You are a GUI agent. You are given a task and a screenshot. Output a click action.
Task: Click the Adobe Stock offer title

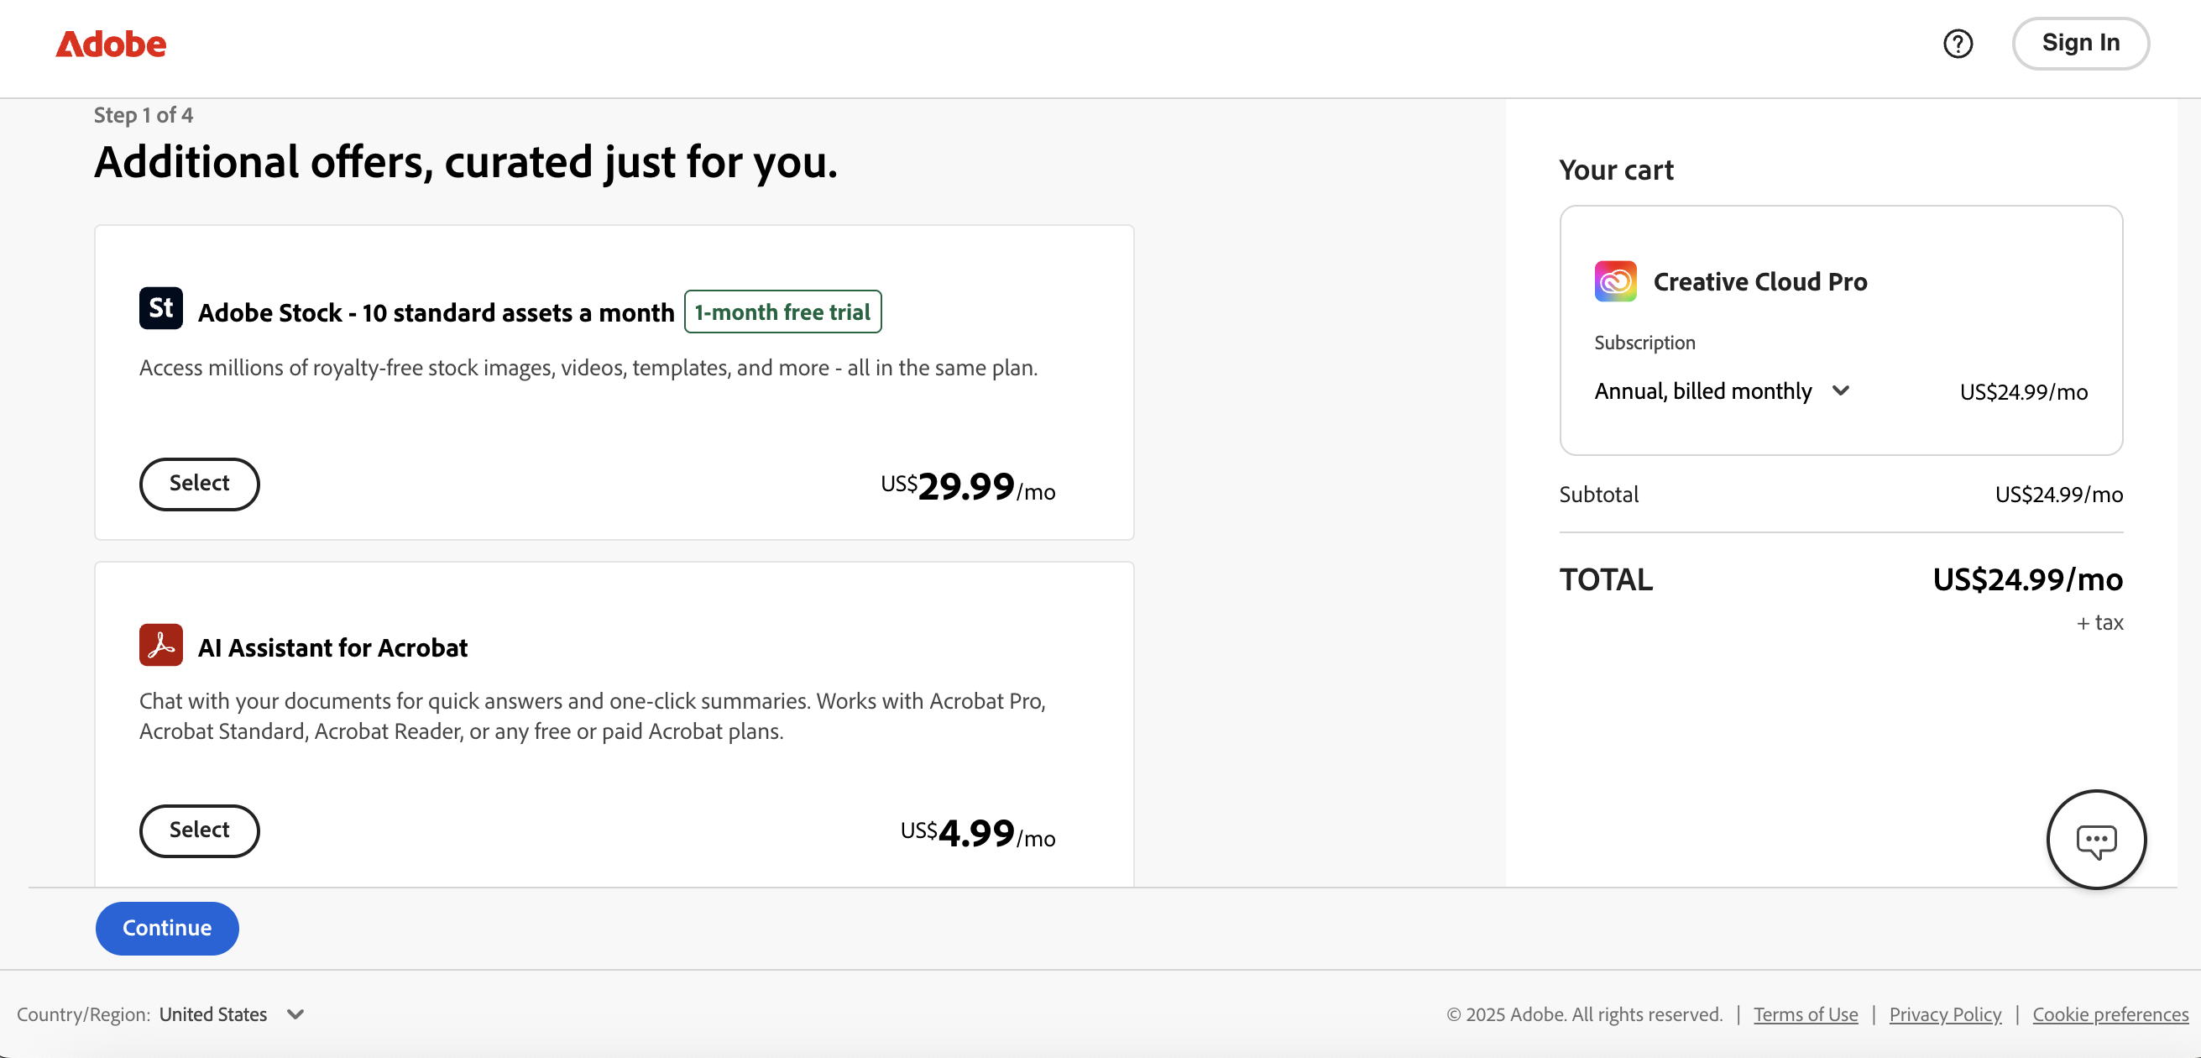(436, 313)
